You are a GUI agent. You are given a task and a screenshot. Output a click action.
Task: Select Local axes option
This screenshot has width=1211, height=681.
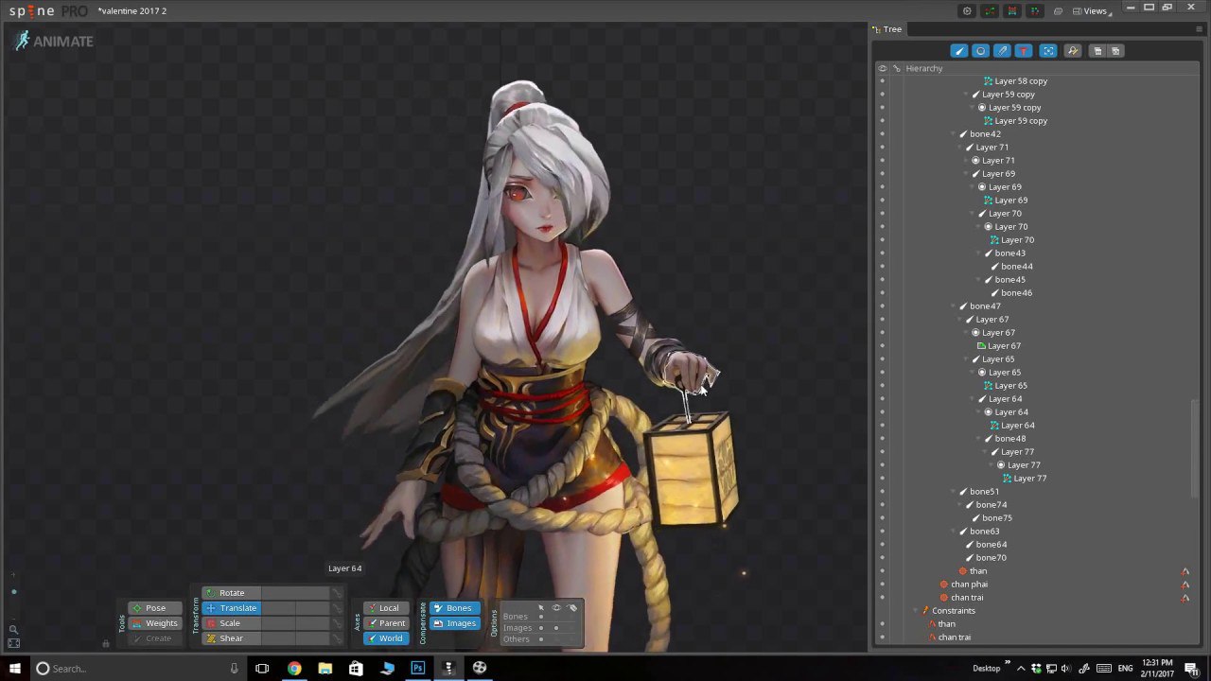click(x=386, y=608)
